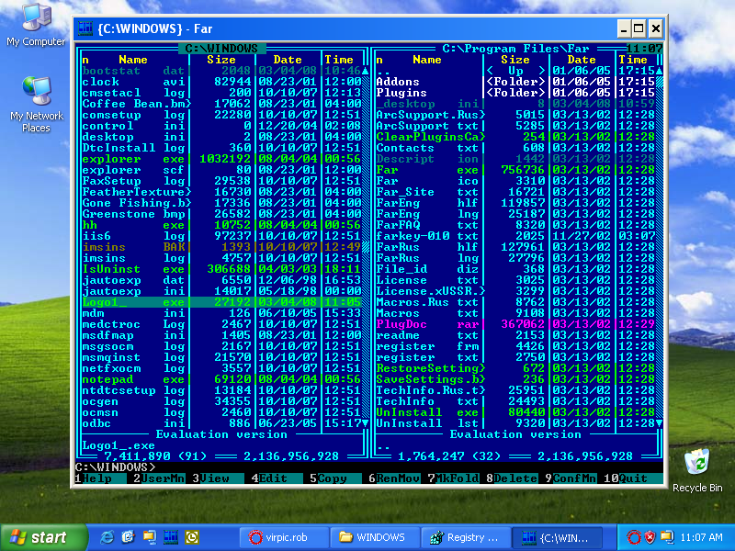Click the left panel scroll-down arrow
This screenshot has height=551, width=735.
click(365, 423)
